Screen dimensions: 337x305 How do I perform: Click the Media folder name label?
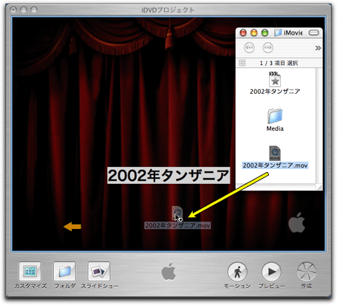click(275, 128)
